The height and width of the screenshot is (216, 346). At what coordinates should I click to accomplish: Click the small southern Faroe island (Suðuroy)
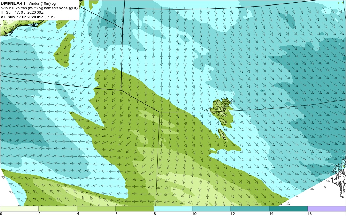point(222,134)
